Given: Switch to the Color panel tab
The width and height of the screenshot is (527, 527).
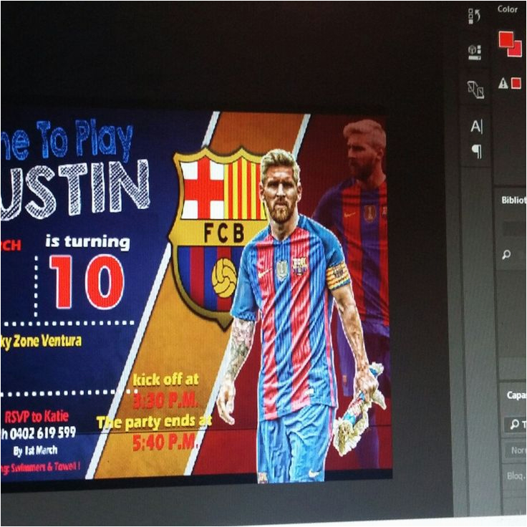Looking at the screenshot, I should click(508, 9).
